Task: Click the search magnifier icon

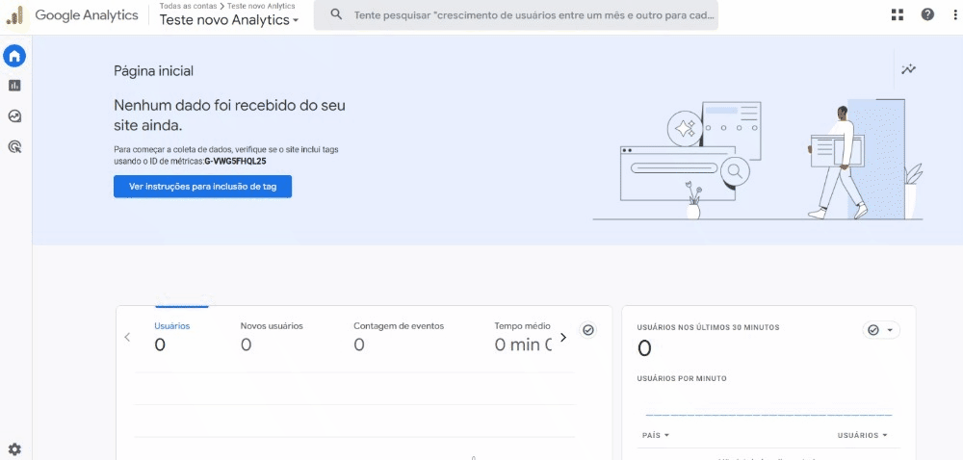Action: [x=336, y=14]
